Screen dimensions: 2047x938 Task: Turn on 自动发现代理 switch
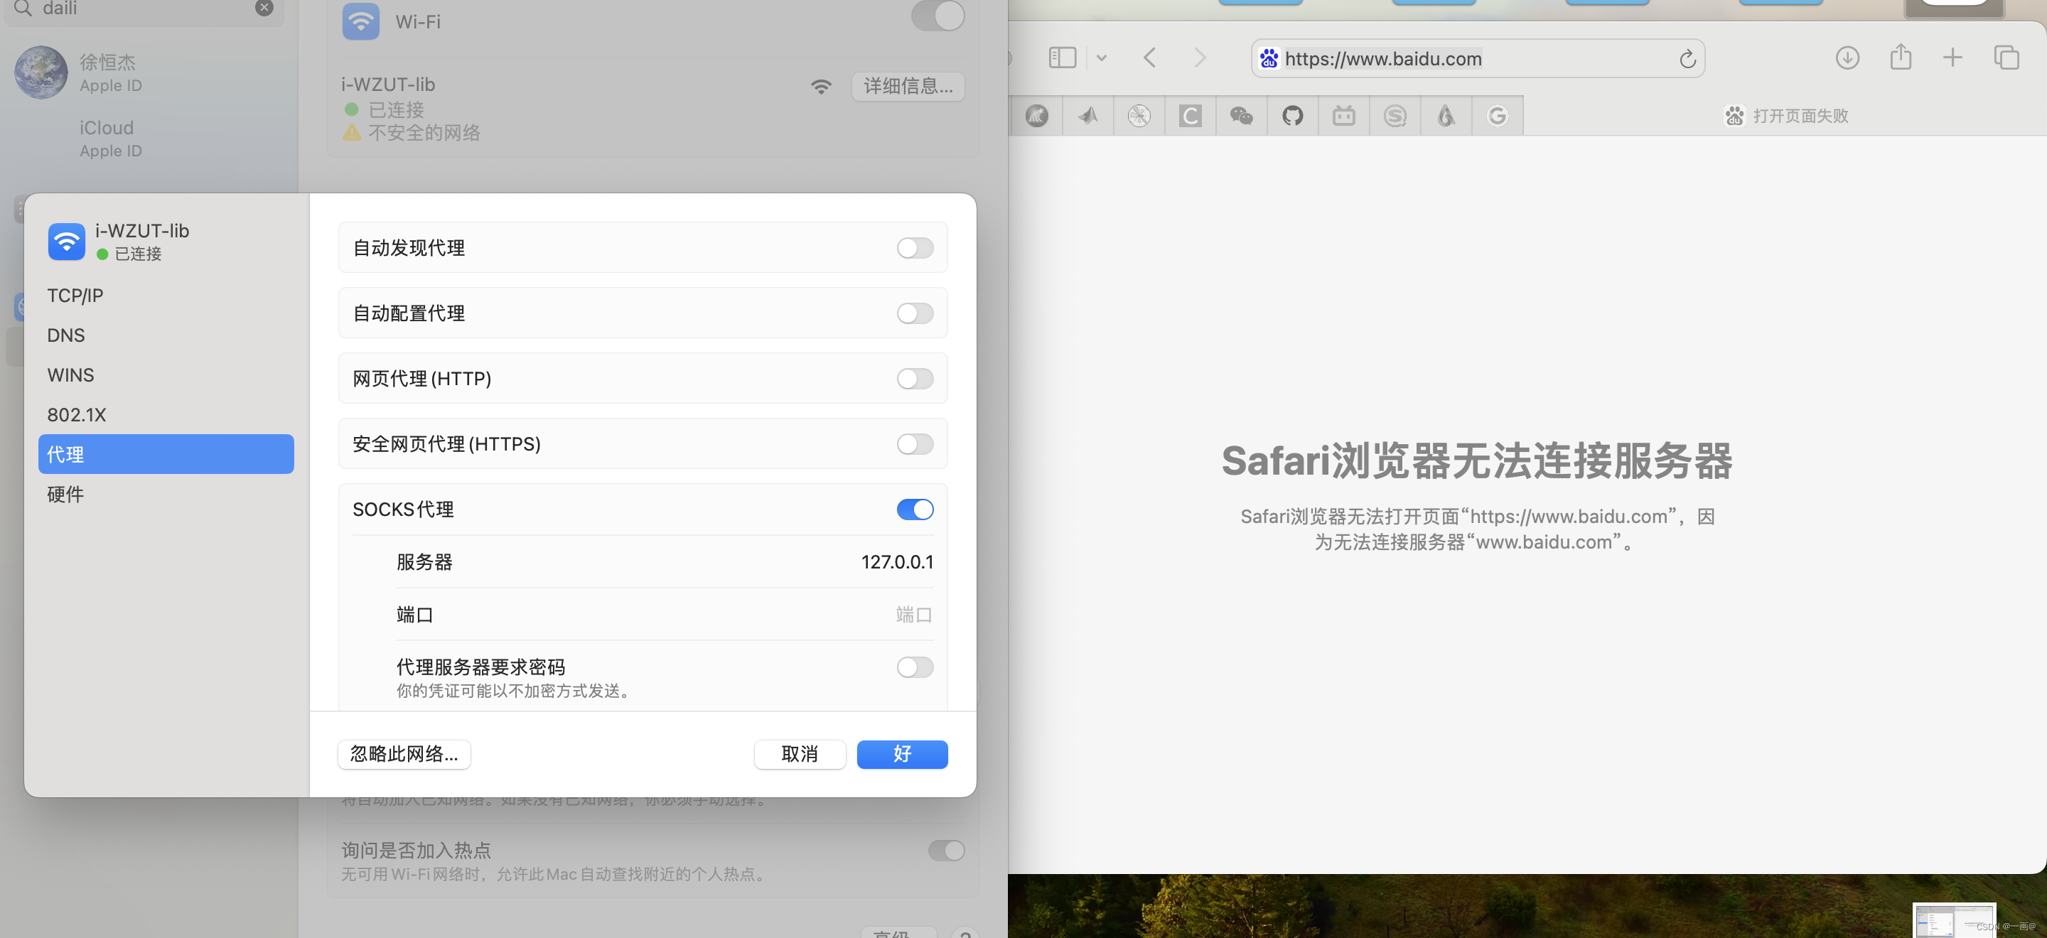tap(915, 248)
